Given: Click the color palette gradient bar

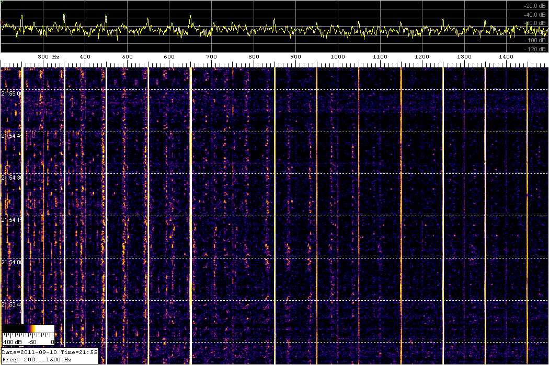Looking at the screenshot, I should pyautogui.click(x=28, y=329).
